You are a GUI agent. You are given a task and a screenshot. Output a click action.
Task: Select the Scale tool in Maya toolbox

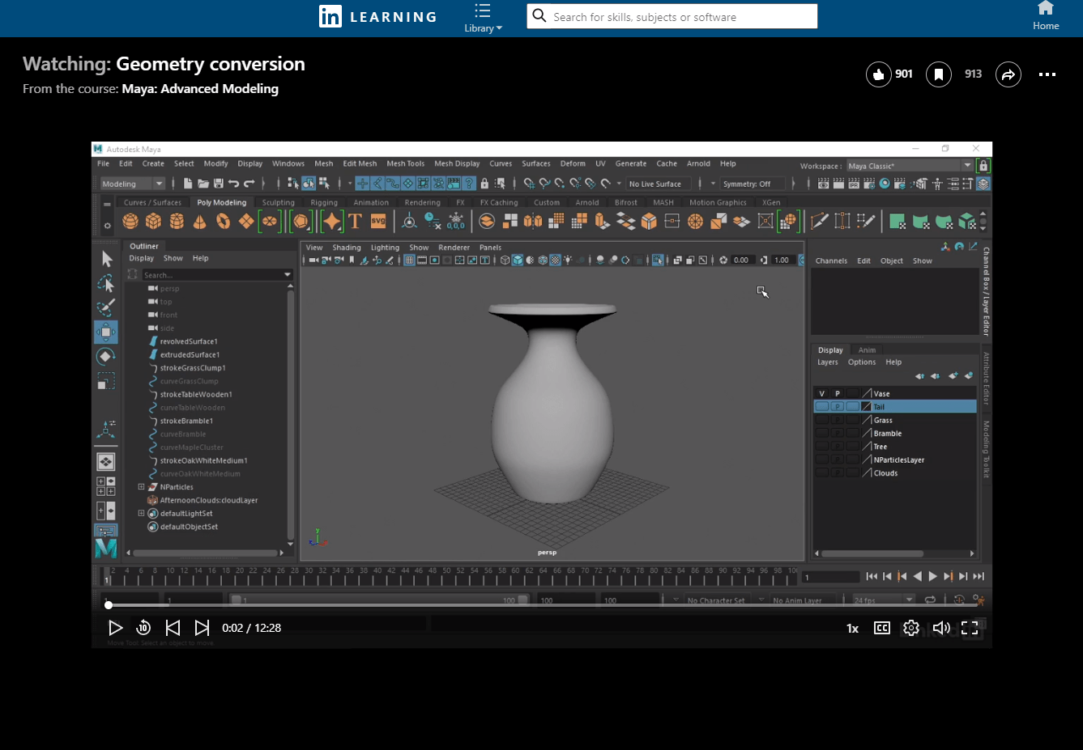point(106,380)
